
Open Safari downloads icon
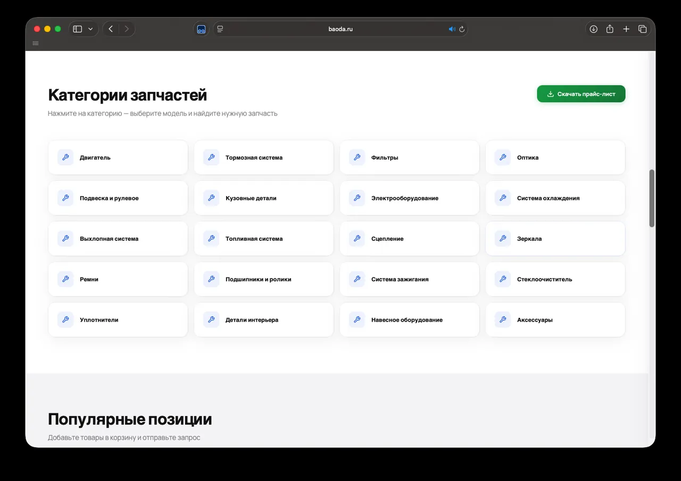594,29
